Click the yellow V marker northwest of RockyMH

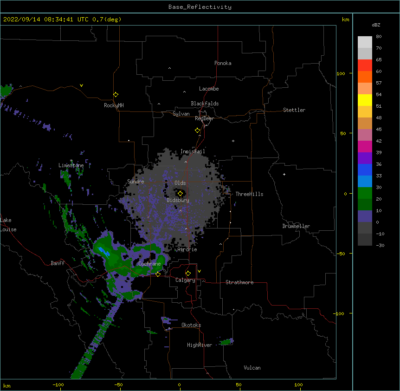(81, 85)
